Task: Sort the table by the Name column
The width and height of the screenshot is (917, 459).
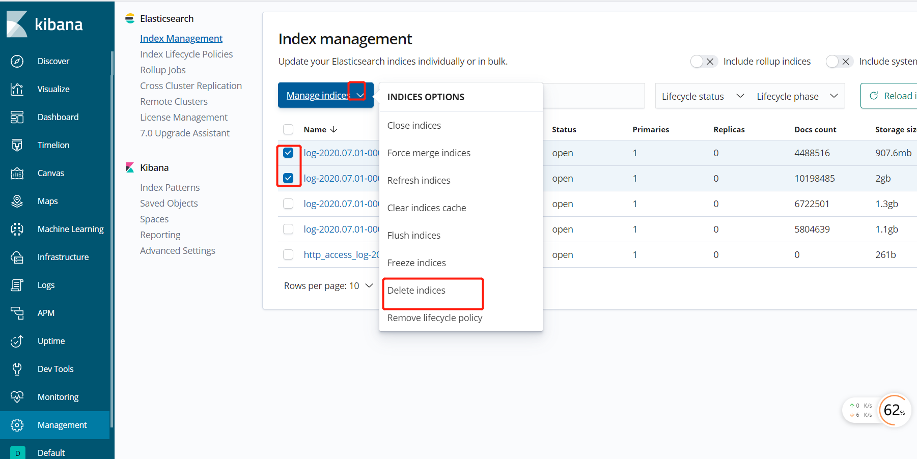Action: pyautogui.click(x=315, y=129)
